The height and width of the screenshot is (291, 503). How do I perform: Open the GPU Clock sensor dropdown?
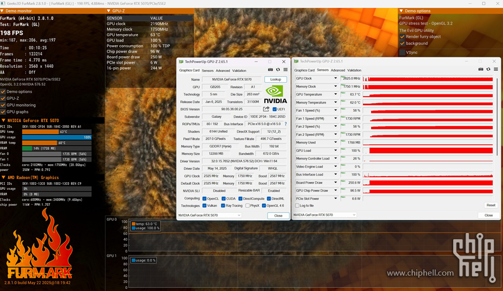336,79
